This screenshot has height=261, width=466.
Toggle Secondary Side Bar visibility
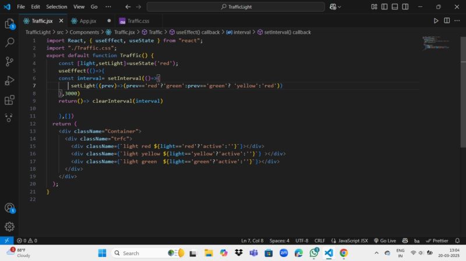(x=405, y=7)
